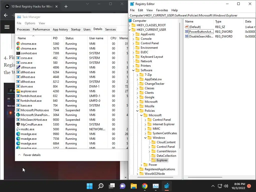
Task: Switch to the Performance tab
Action: [x=41, y=29]
